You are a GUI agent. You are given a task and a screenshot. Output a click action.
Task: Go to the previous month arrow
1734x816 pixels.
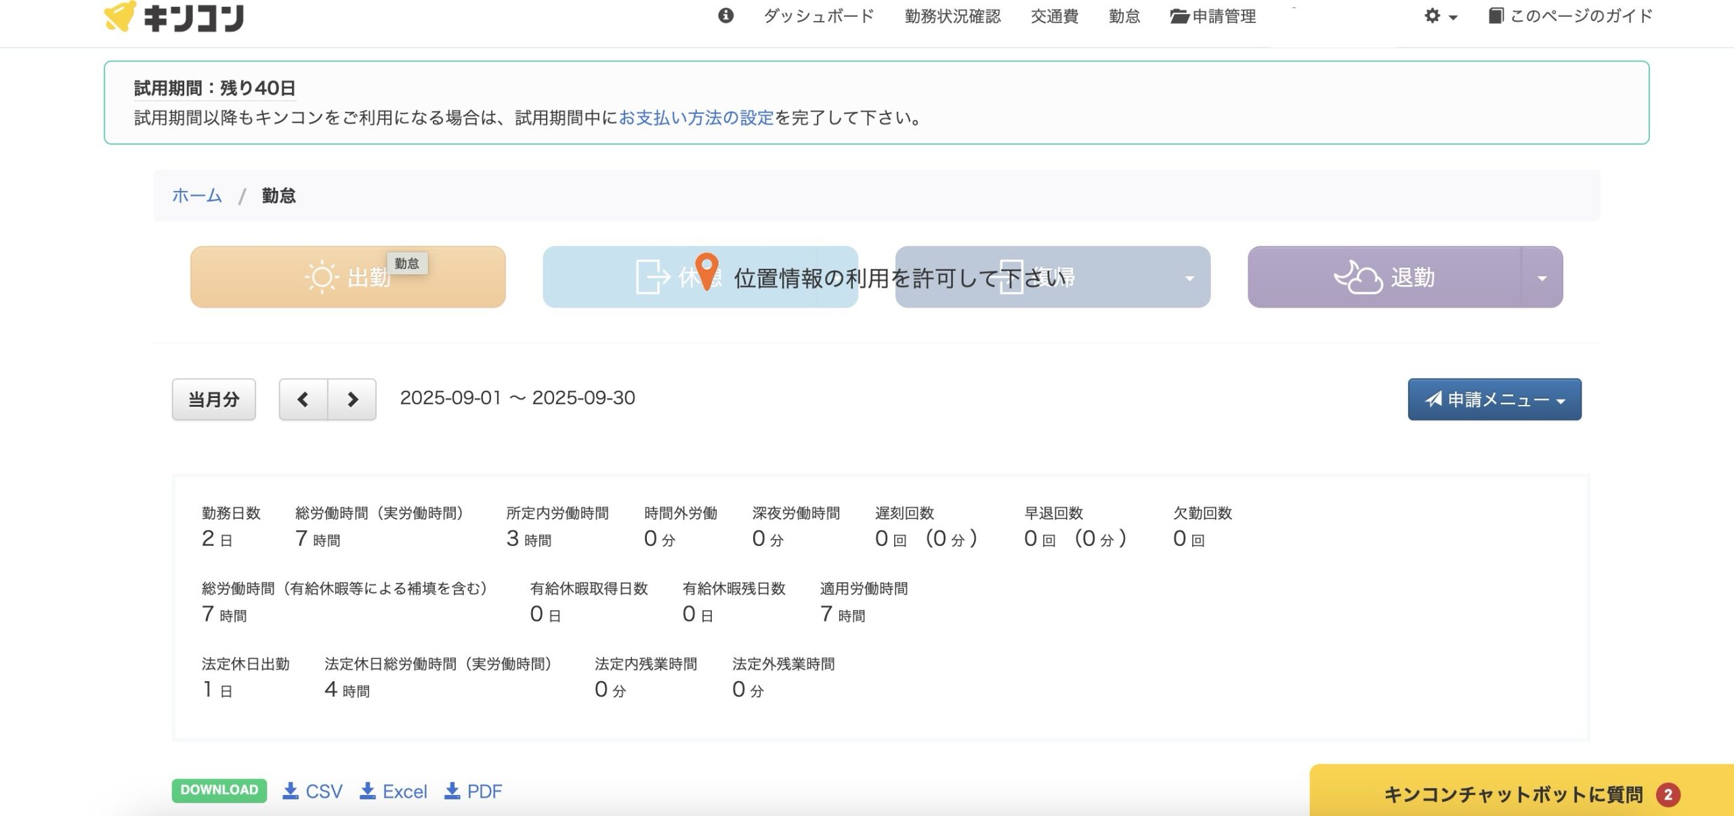click(x=303, y=400)
